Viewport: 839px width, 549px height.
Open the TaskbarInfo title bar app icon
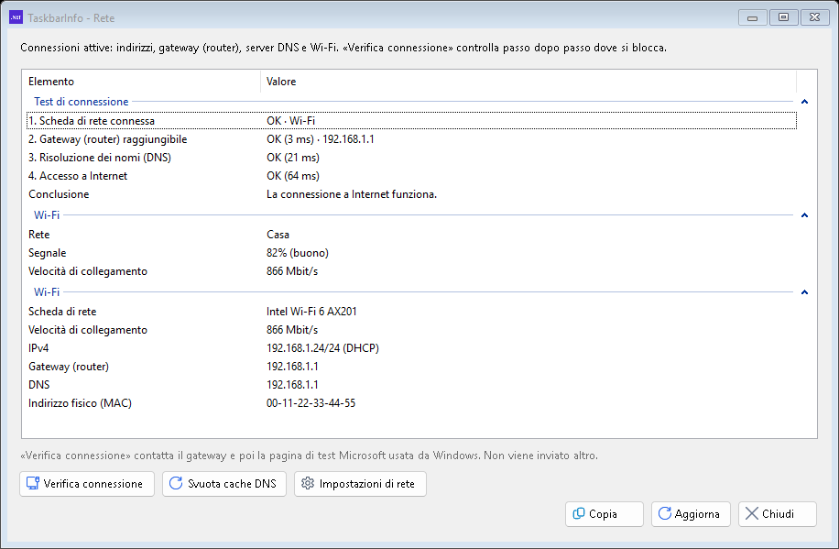[16, 17]
